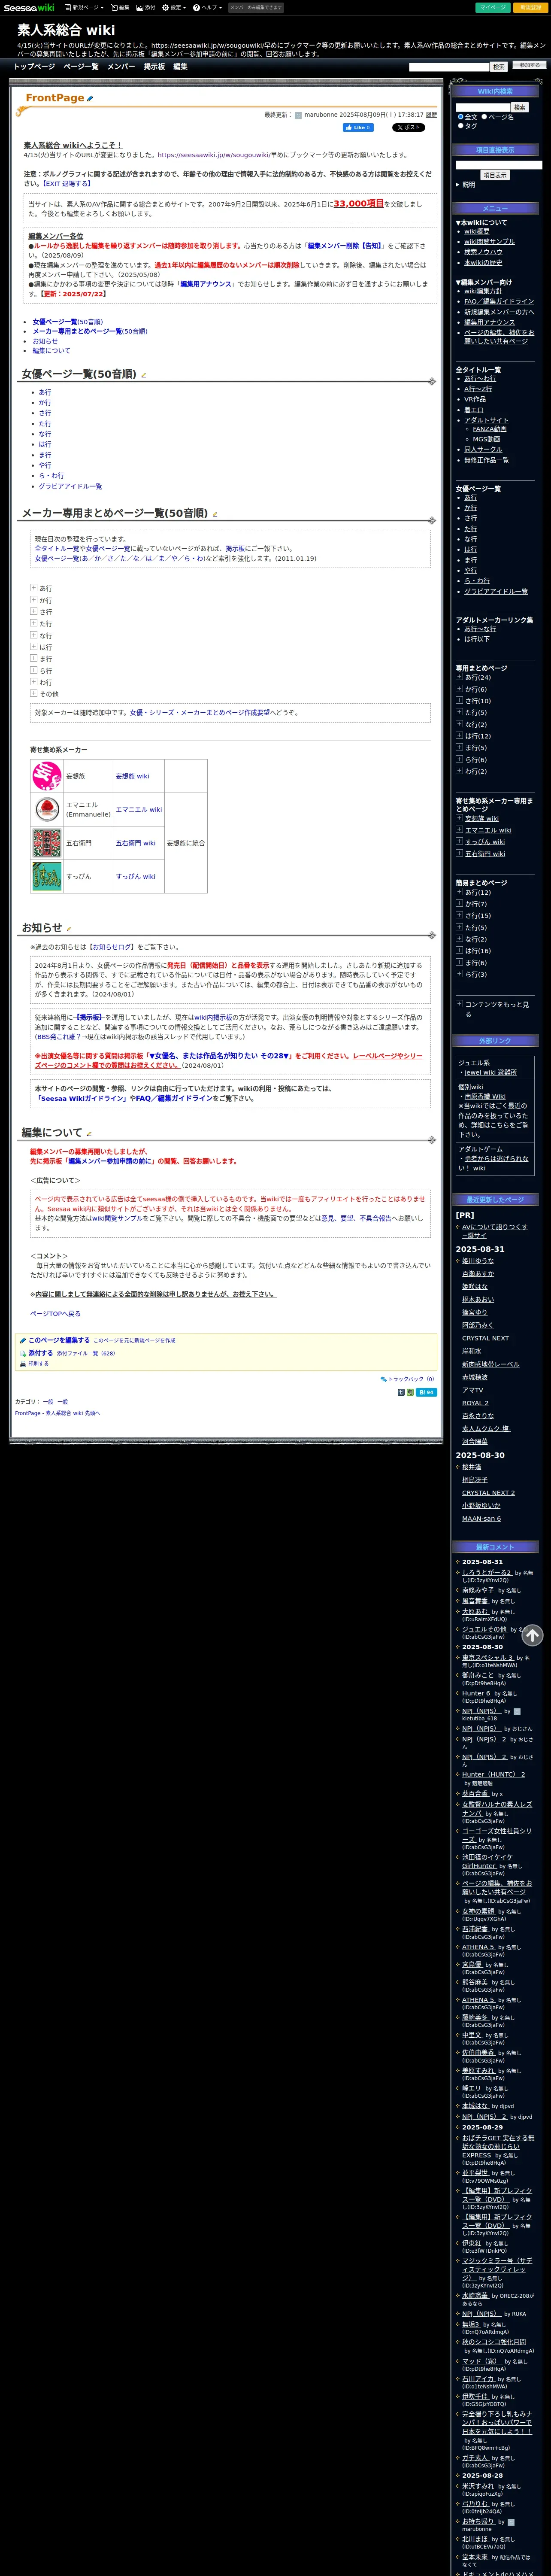
Task: Open メンバー navigation tab
Action: [121, 66]
